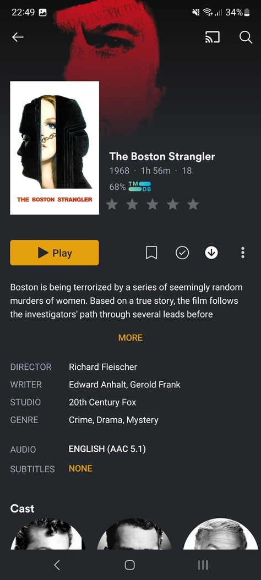Tap the back arrow at top left
The height and width of the screenshot is (580, 261).
18,37
